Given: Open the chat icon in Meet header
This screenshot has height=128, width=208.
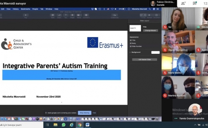Looking at the screenshot, I should pos(195,3).
